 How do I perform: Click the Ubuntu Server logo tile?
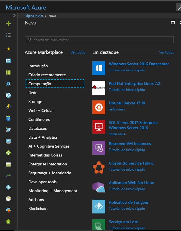[99, 107]
